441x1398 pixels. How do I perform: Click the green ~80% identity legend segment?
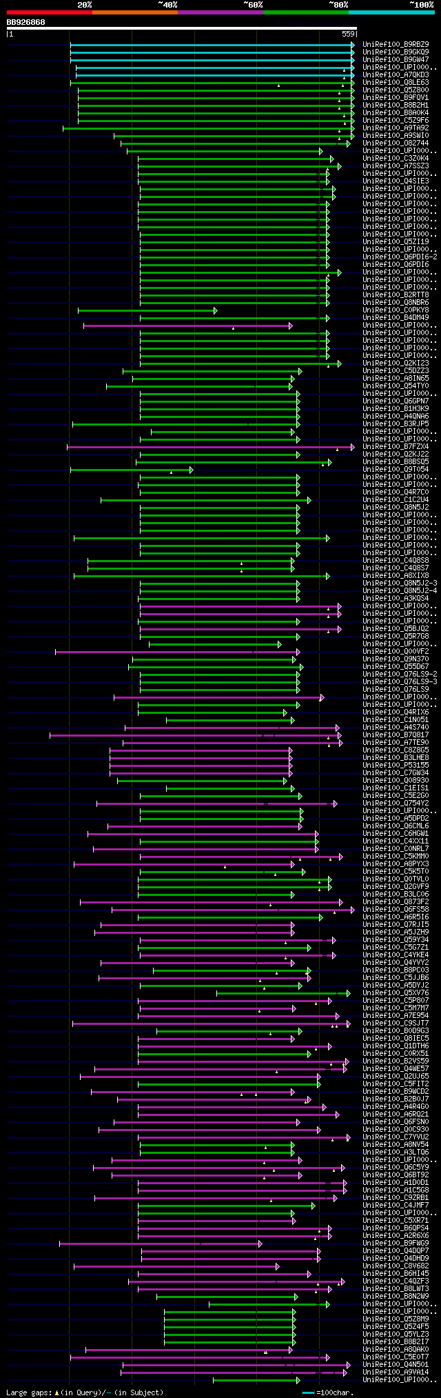[x=306, y=12]
